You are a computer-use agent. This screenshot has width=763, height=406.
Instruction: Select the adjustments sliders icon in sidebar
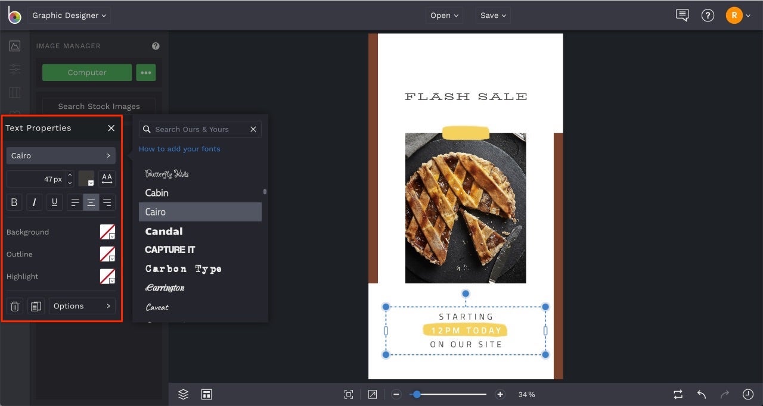click(x=15, y=70)
